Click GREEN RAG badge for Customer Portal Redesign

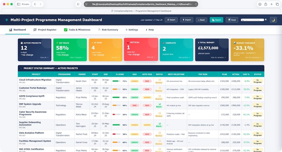pyautogui.click(x=135, y=89)
